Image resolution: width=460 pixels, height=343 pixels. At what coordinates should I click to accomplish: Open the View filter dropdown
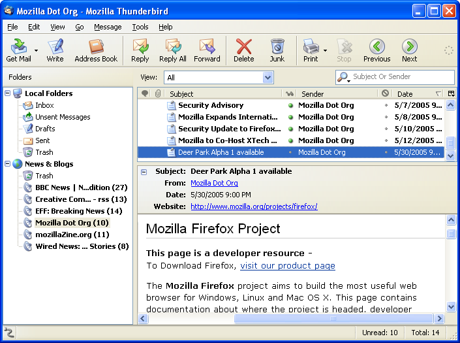click(268, 78)
